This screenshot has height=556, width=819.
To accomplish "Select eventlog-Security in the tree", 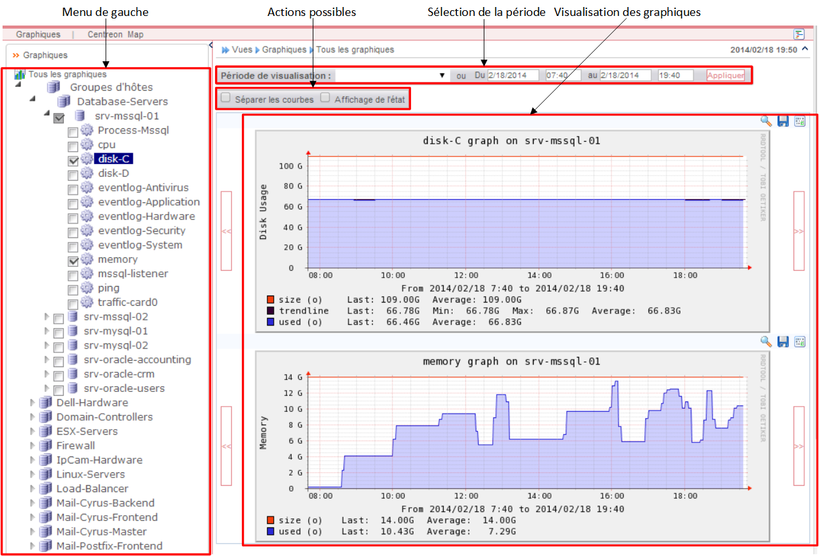I will click(142, 230).
